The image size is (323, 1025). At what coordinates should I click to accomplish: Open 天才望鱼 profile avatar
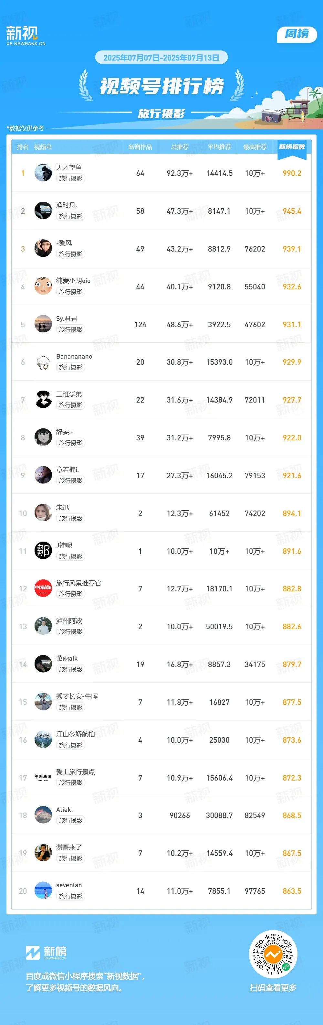point(43,173)
